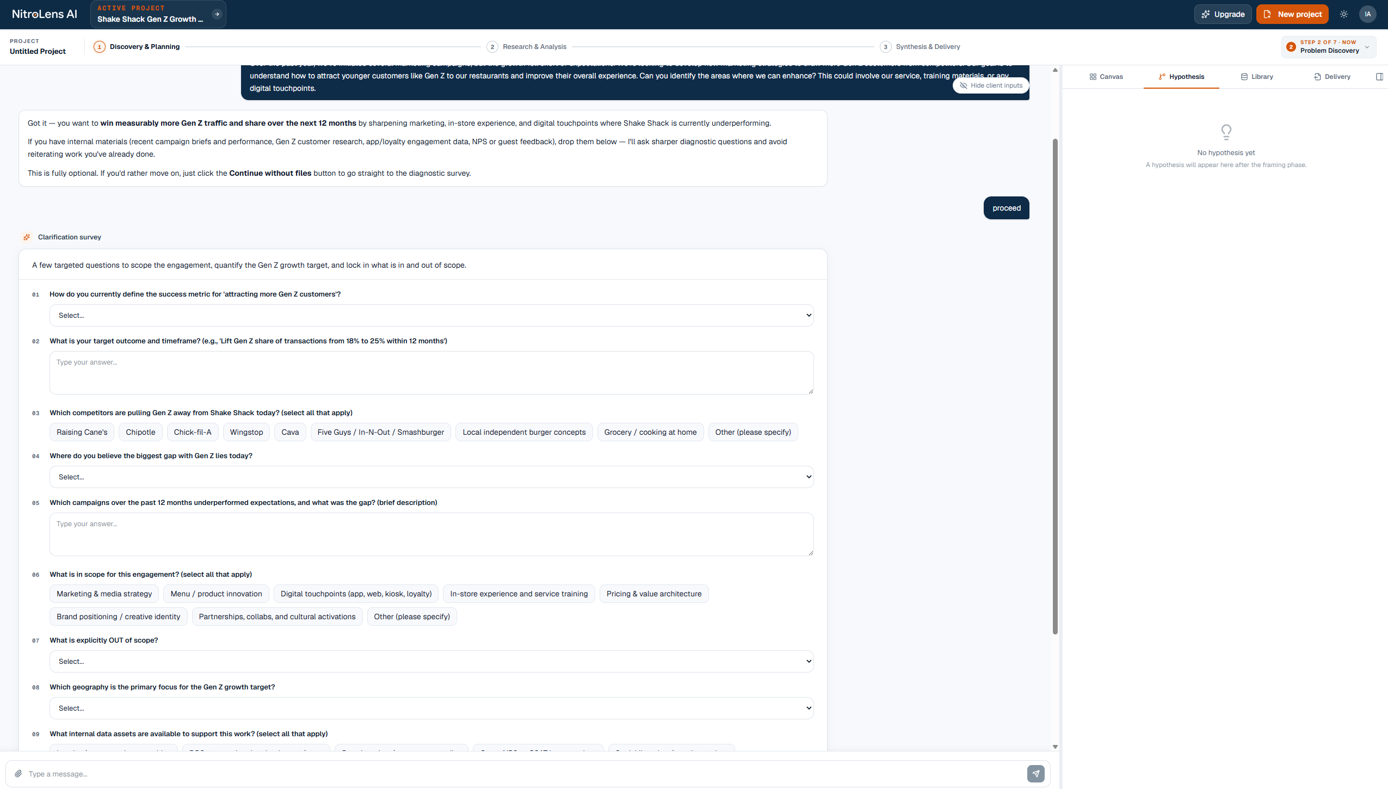The width and height of the screenshot is (1388, 789).
Task: Select the Discovery & Planning phase
Action: (137, 47)
